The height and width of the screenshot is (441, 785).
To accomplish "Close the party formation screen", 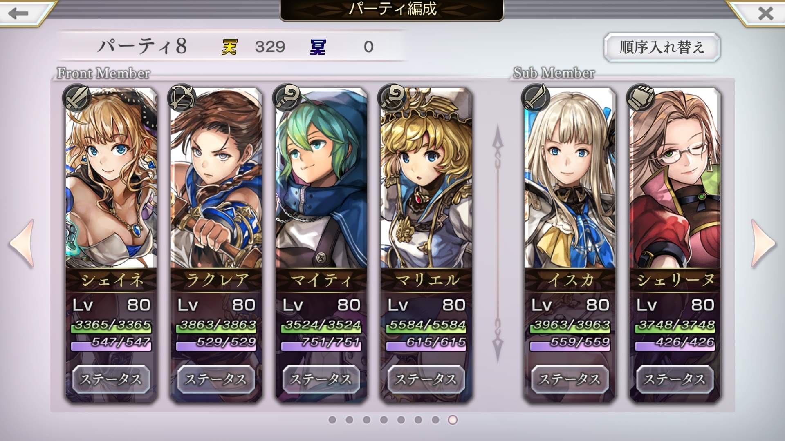I will [765, 13].
